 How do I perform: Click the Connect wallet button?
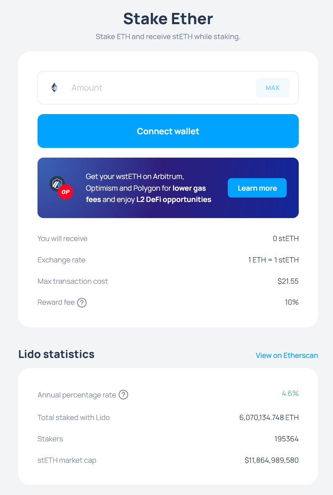point(168,131)
